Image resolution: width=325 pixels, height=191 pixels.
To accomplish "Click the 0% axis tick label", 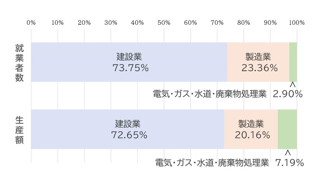I will (x=31, y=23).
